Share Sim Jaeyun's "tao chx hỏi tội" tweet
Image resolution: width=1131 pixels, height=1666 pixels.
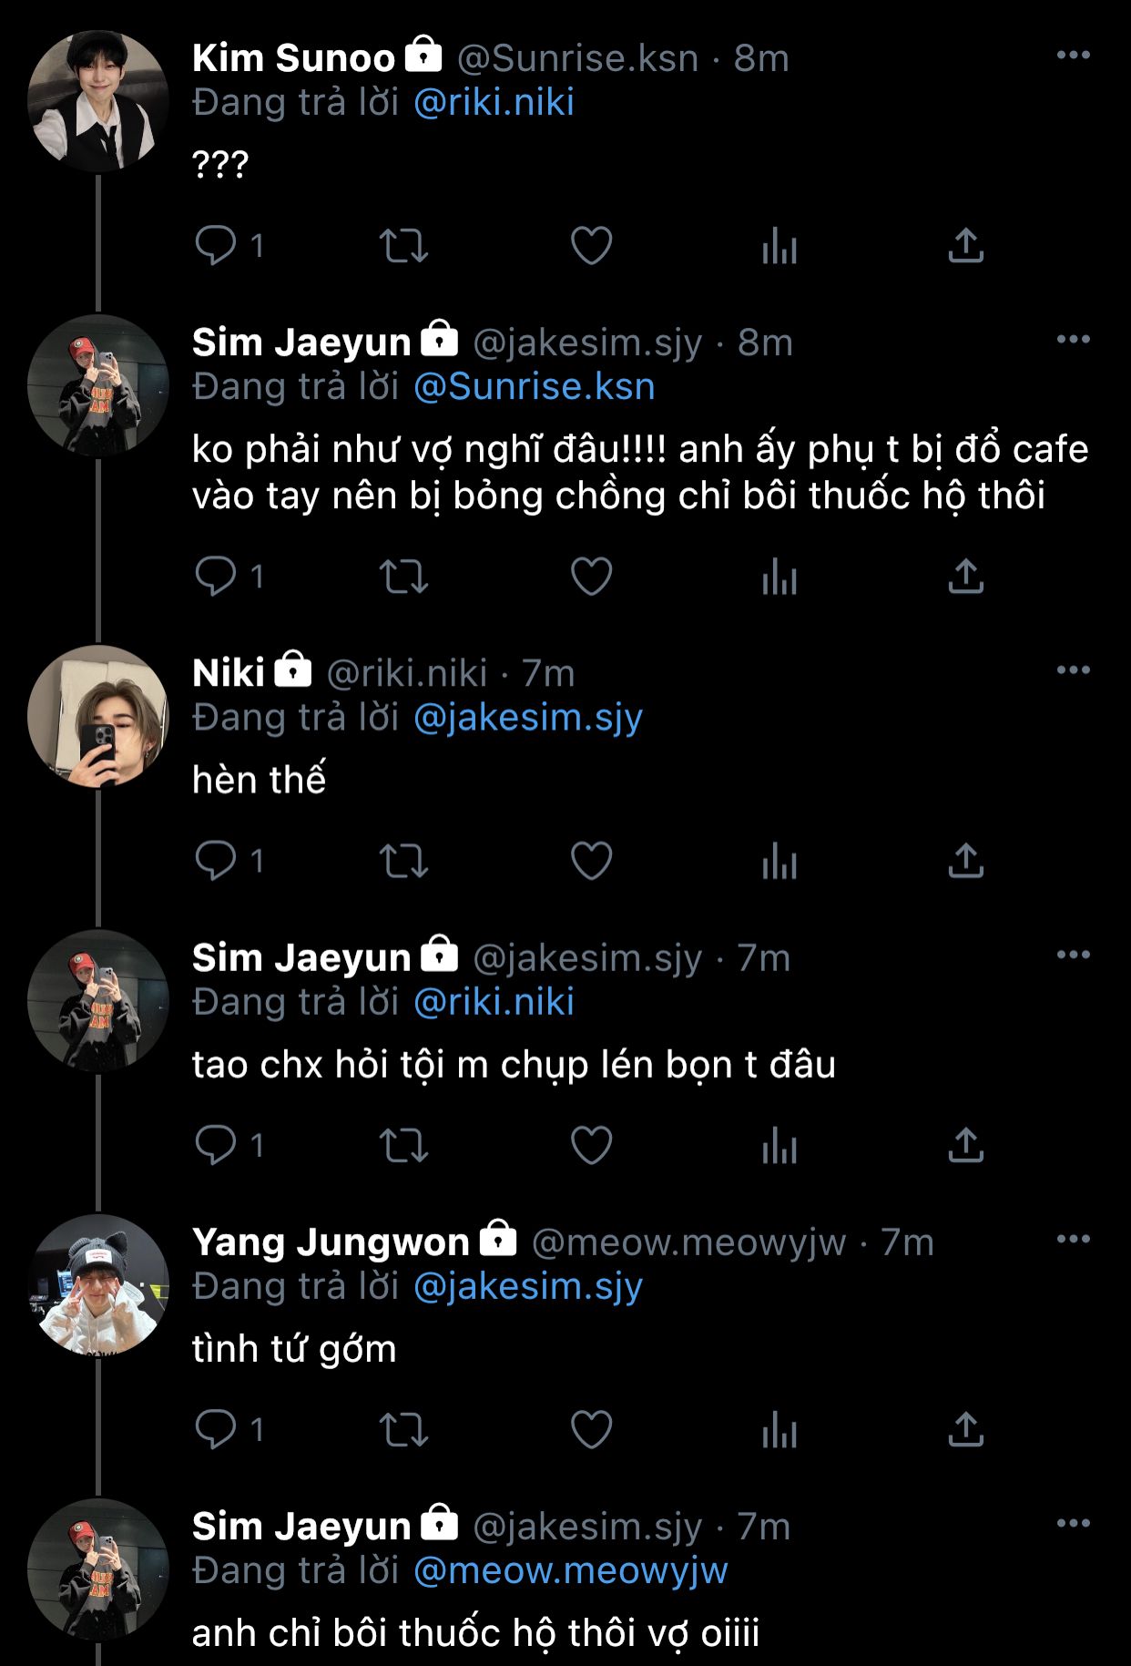coord(965,1146)
